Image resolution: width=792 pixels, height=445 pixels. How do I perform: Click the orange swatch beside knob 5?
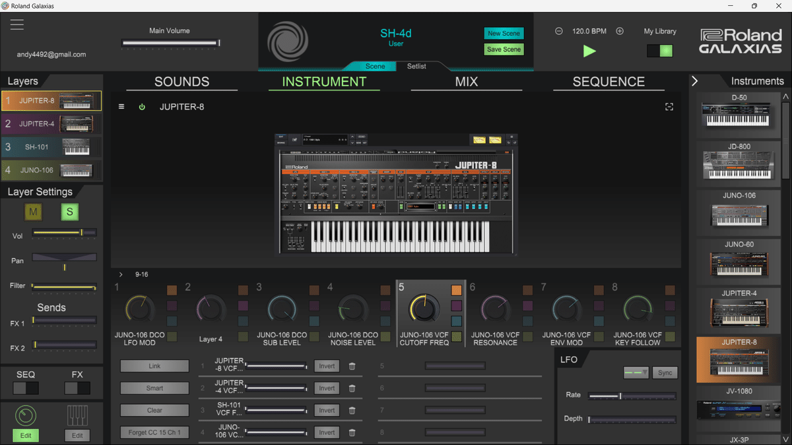(x=457, y=290)
